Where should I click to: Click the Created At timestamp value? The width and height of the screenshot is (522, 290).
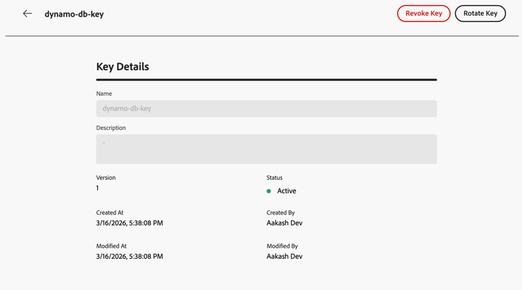129,223
